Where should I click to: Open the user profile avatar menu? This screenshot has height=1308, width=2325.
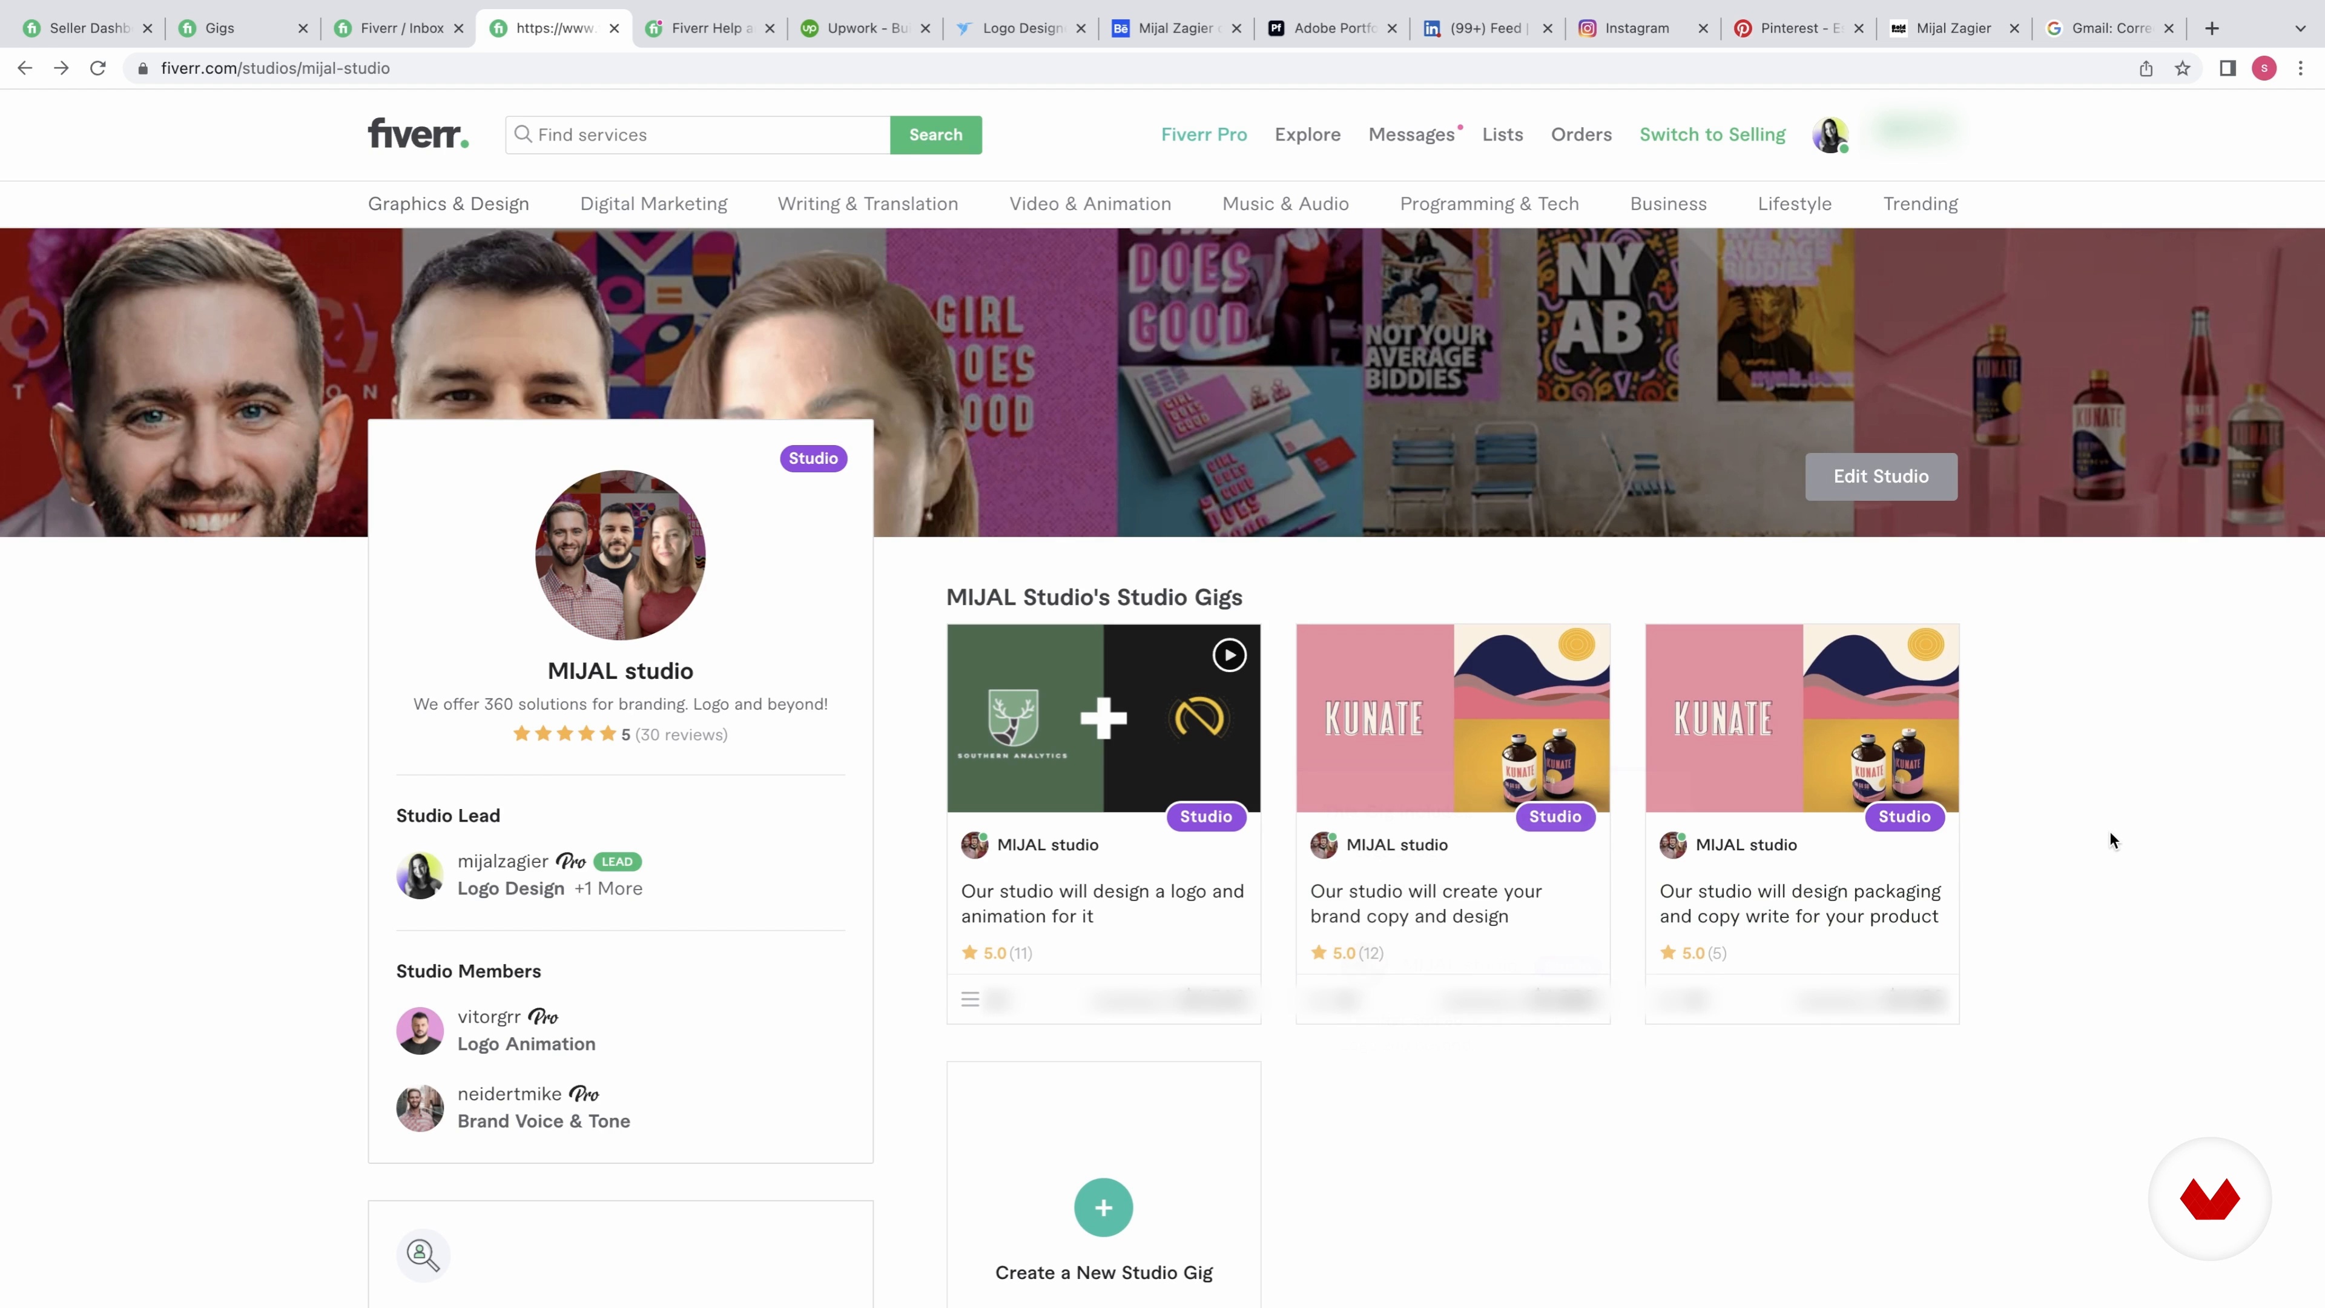click(x=1830, y=136)
